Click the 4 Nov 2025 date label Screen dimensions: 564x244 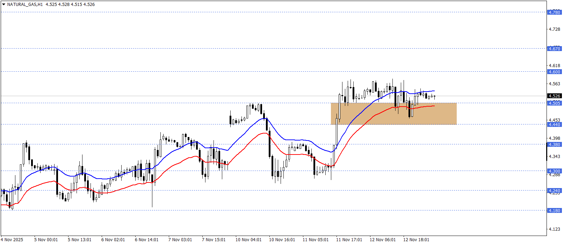coord(12,239)
